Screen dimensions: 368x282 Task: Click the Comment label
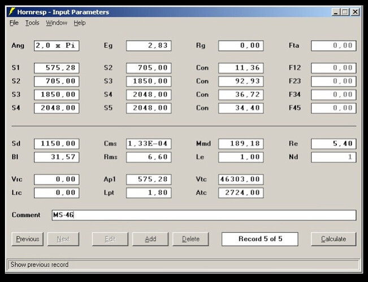(26, 215)
